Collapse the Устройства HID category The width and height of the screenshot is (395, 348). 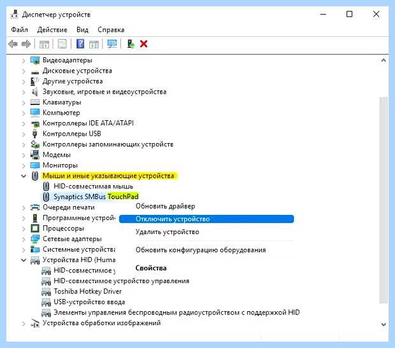[24, 260]
